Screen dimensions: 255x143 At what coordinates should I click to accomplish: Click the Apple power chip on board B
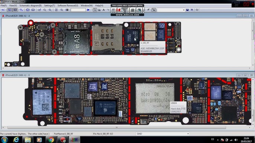pos(105,108)
